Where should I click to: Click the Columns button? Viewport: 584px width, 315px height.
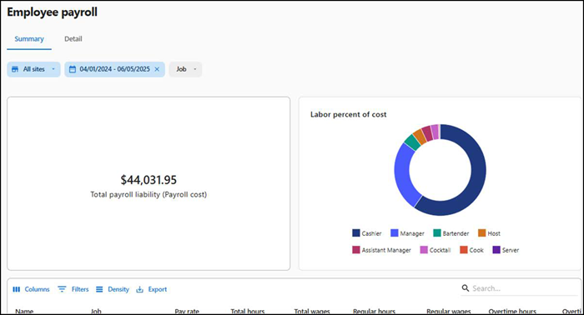click(31, 289)
